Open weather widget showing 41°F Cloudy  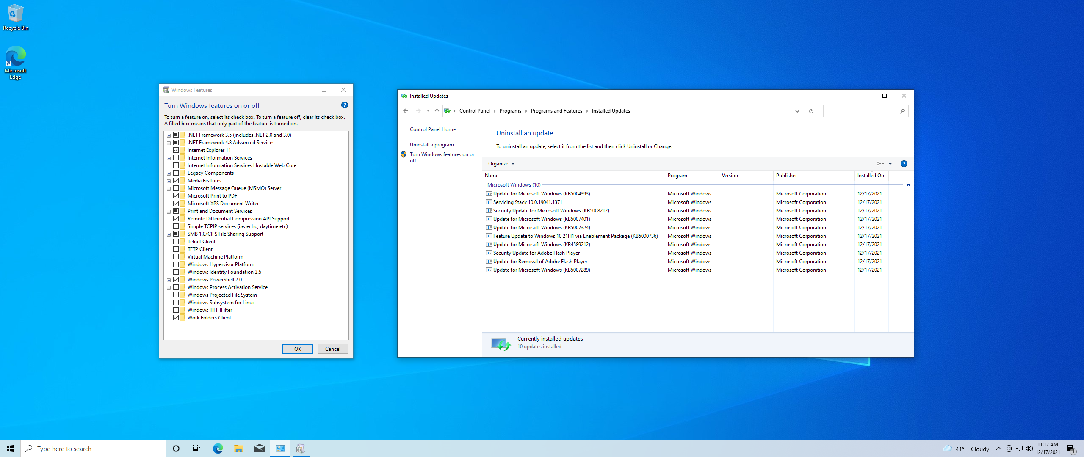[966, 449]
